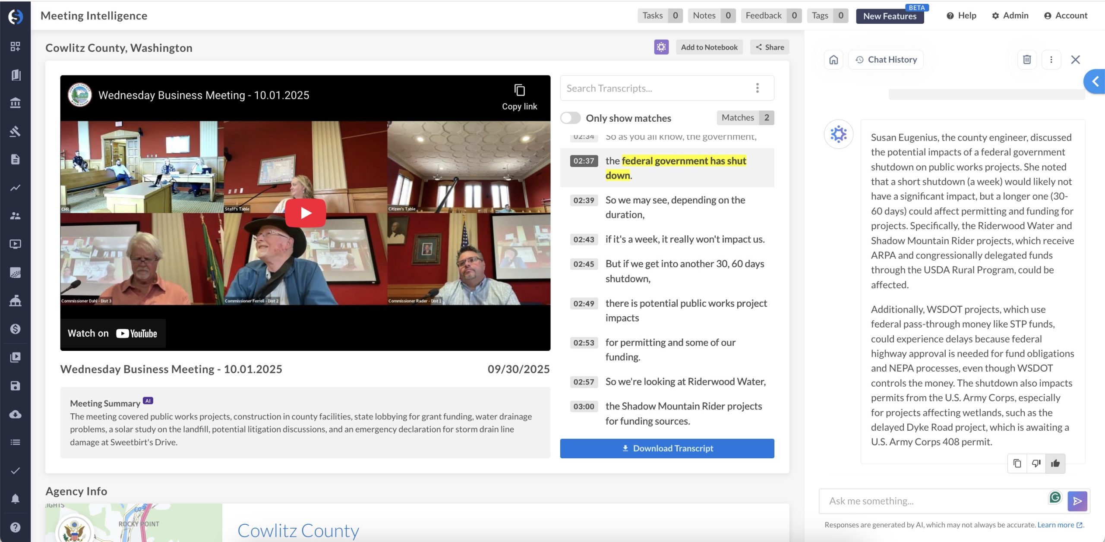Click the chat panel home icon

[833, 60]
